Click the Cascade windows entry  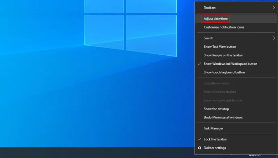[x=236, y=83]
